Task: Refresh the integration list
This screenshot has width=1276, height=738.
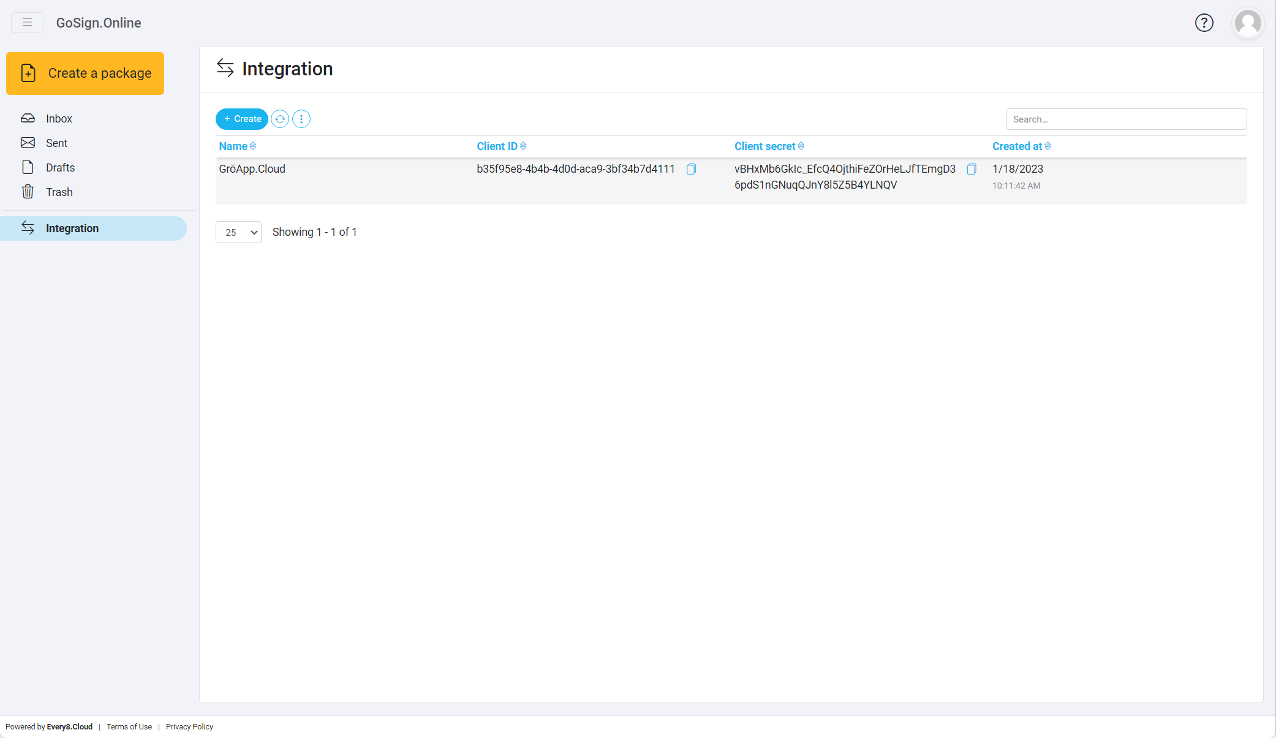Action: tap(280, 119)
